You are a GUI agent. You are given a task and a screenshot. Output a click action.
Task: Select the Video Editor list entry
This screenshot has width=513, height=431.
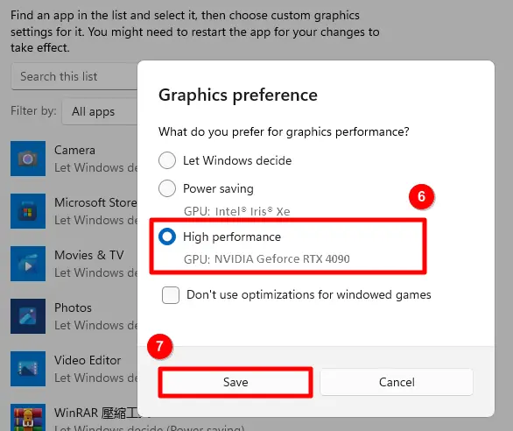(x=74, y=369)
